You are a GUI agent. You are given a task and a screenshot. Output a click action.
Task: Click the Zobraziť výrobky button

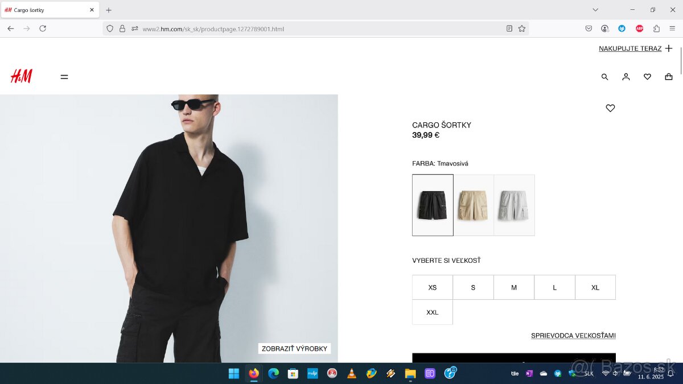[294, 349]
